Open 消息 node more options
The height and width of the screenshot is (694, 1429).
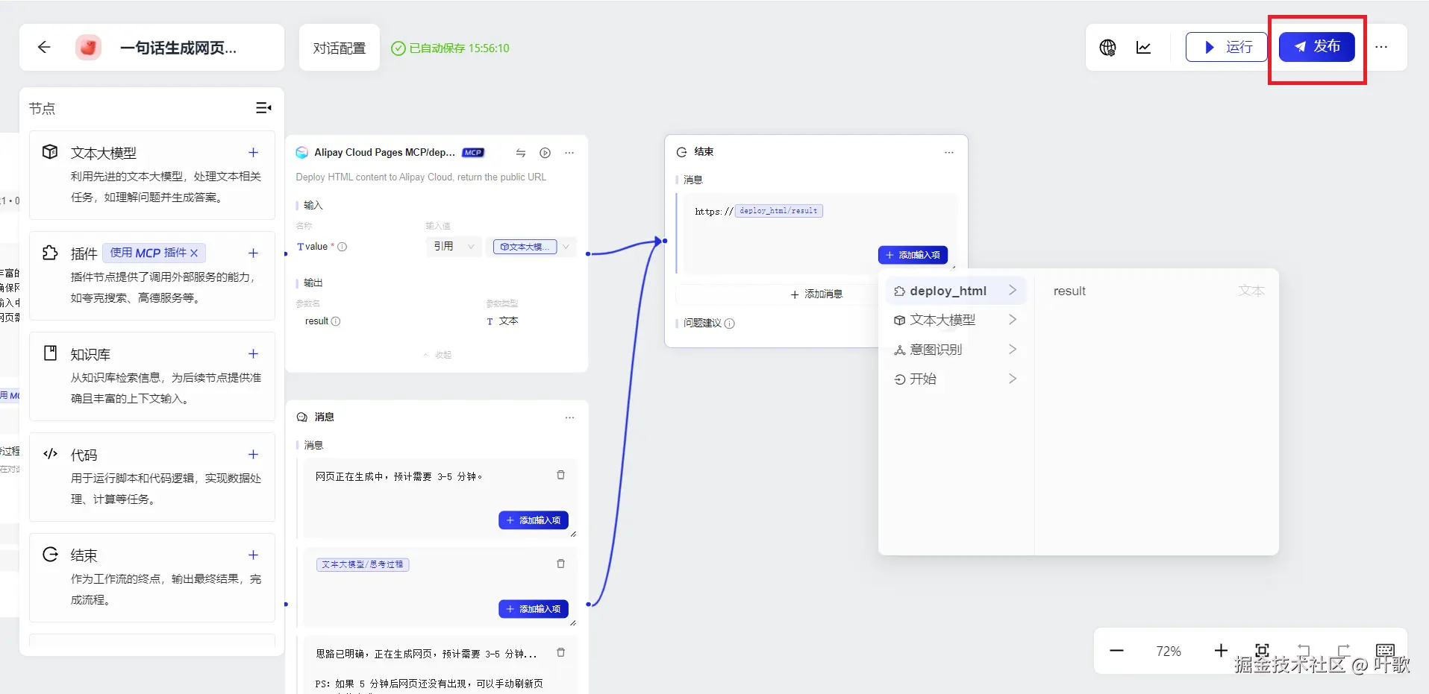(x=569, y=417)
